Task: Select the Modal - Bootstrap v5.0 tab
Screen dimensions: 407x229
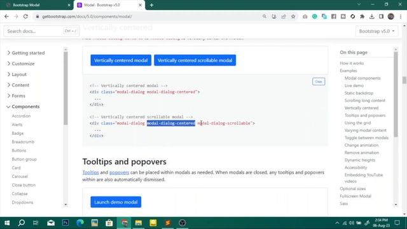Action: tap(109, 5)
